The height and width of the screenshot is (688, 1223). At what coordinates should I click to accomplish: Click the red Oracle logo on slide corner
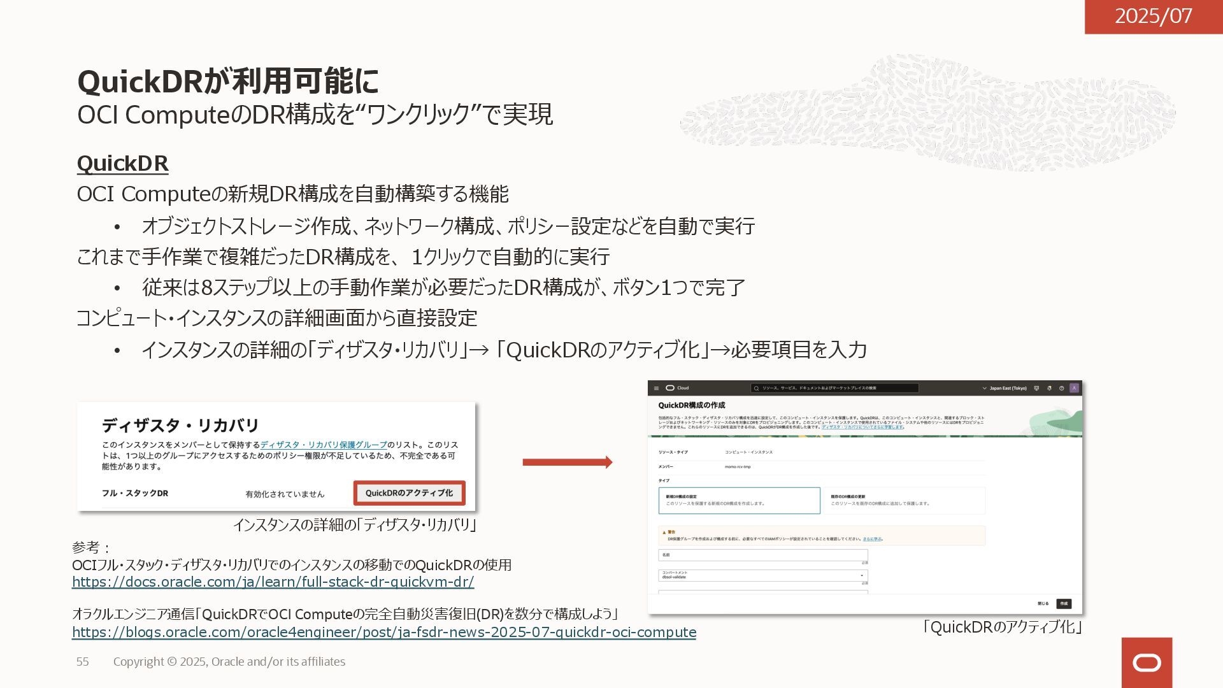[1147, 663]
